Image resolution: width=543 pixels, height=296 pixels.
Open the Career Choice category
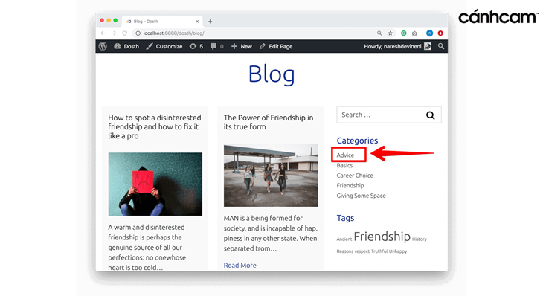(x=355, y=176)
